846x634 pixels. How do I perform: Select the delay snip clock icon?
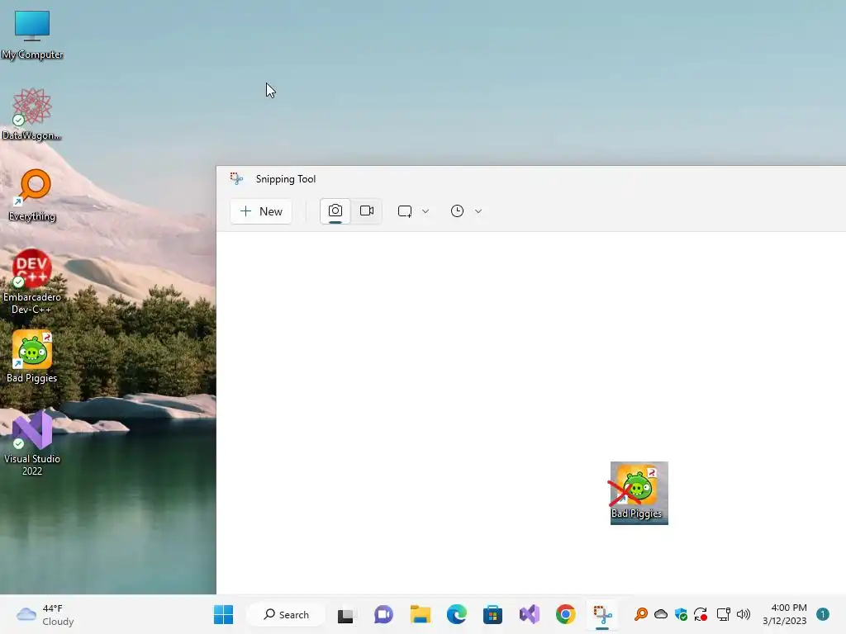pyautogui.click(x=457, y=211)
